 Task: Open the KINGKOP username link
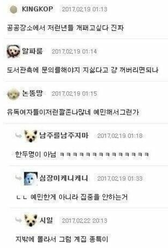pyautogui.click(x=38, y=9)
